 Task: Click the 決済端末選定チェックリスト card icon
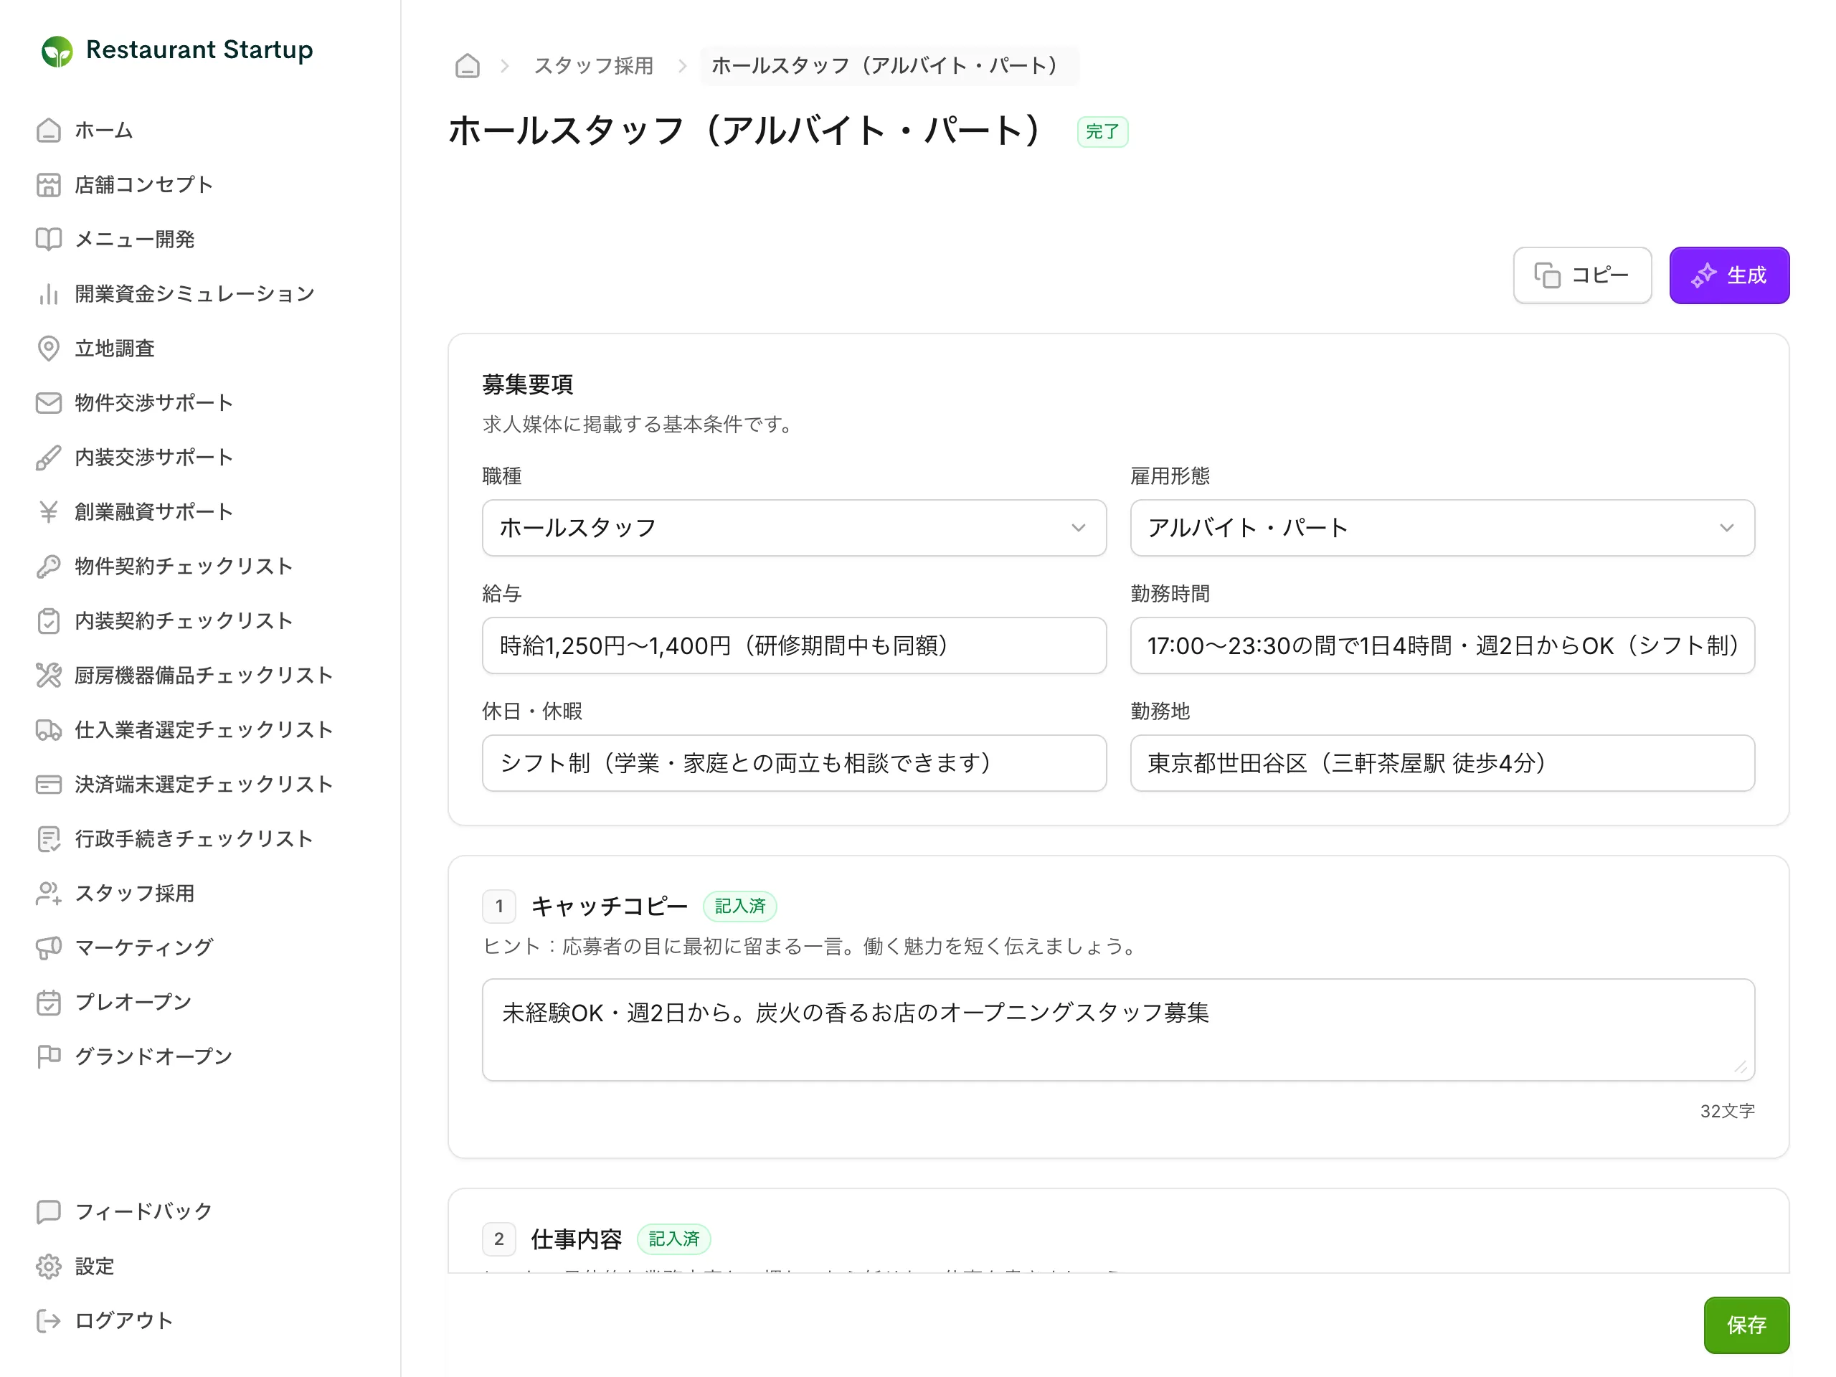coord(48,785)
